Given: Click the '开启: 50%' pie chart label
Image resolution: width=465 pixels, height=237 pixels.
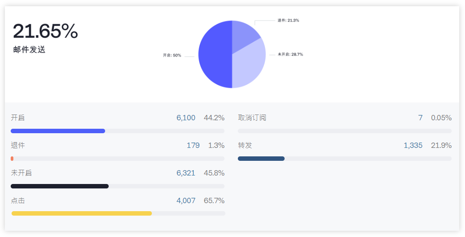Looking at the screenshot, I should (x=172, y=55).
